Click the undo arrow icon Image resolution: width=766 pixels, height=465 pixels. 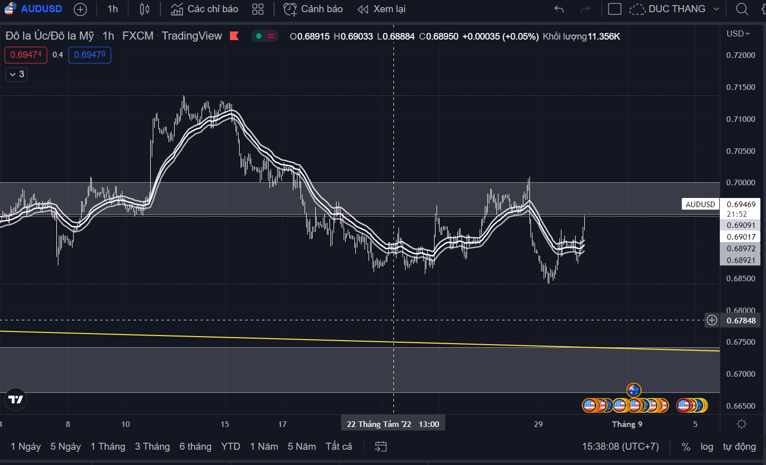(x=559, y=9)
